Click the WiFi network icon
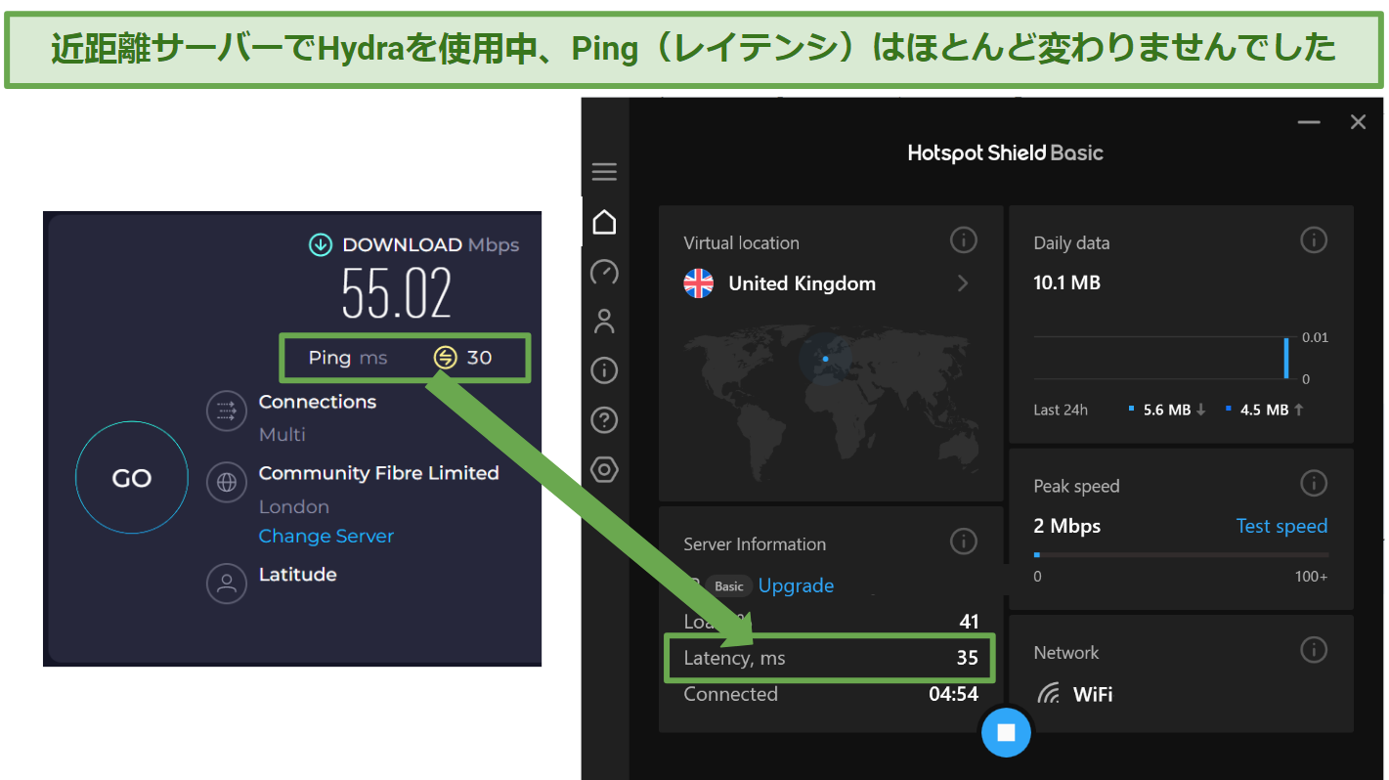This screenshot has width=1389, height=780. tap(1049, 694)
